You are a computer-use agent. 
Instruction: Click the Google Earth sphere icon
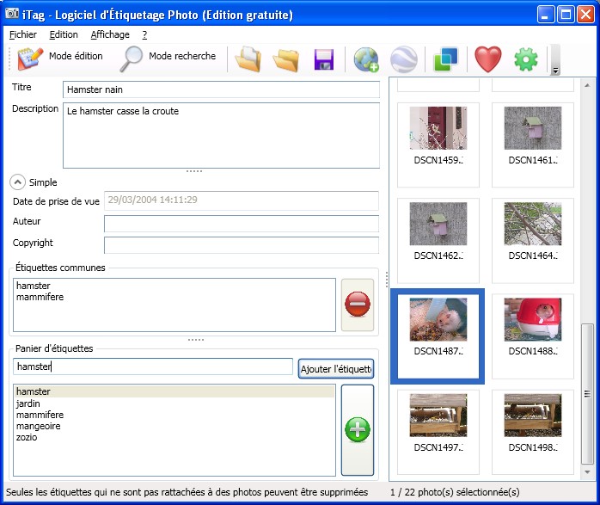coord(404,59)
